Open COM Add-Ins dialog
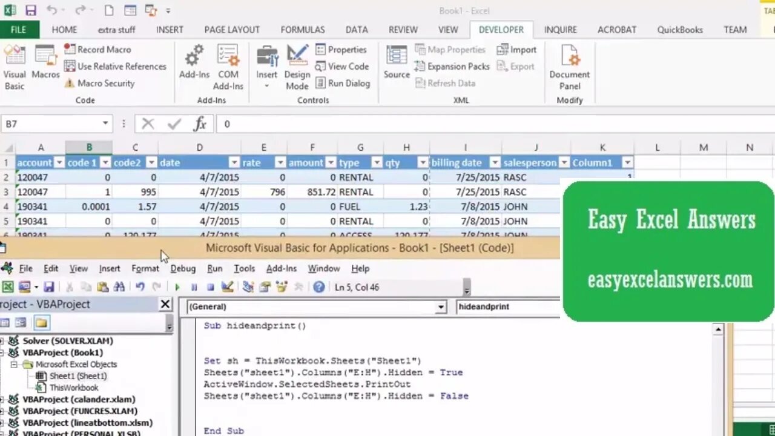This screenshot has width=775, height=436. pos(228,68)
